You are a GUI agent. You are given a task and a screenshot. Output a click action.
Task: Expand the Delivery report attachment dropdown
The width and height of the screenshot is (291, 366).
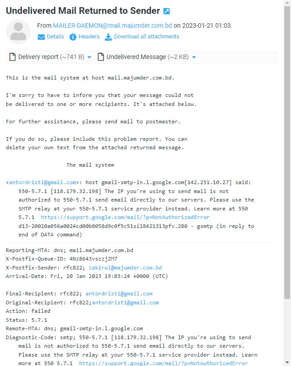point(89,57)
